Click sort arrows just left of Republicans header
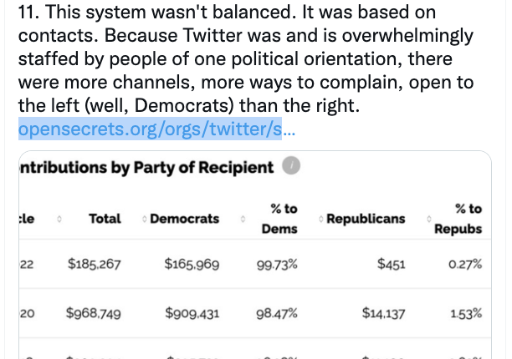 click(321, 219)
